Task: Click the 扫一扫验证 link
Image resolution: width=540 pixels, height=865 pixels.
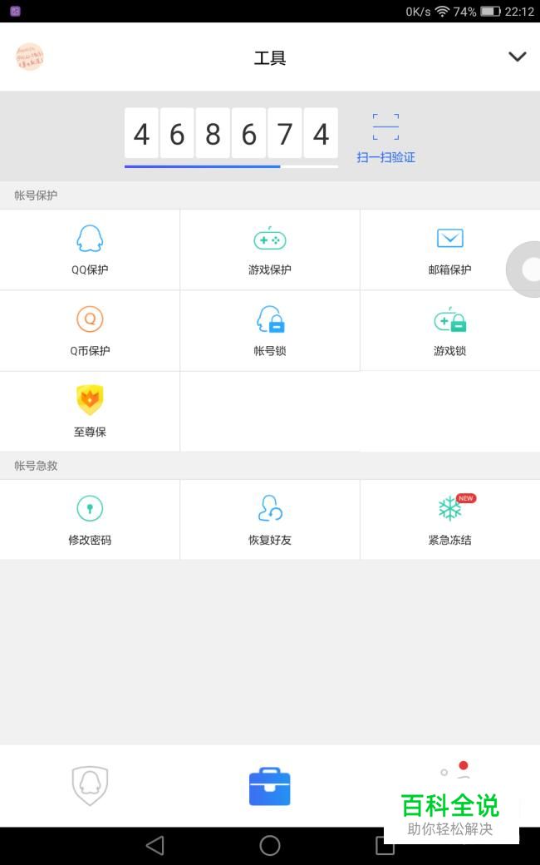Action: pos(385,157)
